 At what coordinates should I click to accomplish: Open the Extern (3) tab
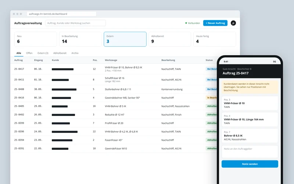click(43, 53)
